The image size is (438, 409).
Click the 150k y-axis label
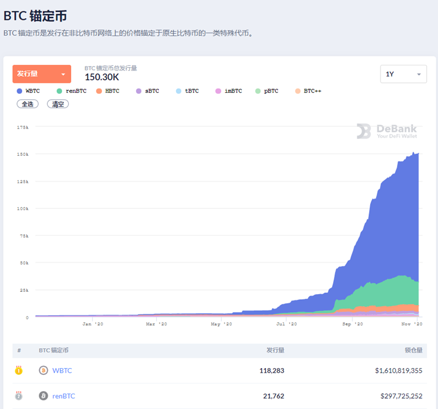(23, 154)
